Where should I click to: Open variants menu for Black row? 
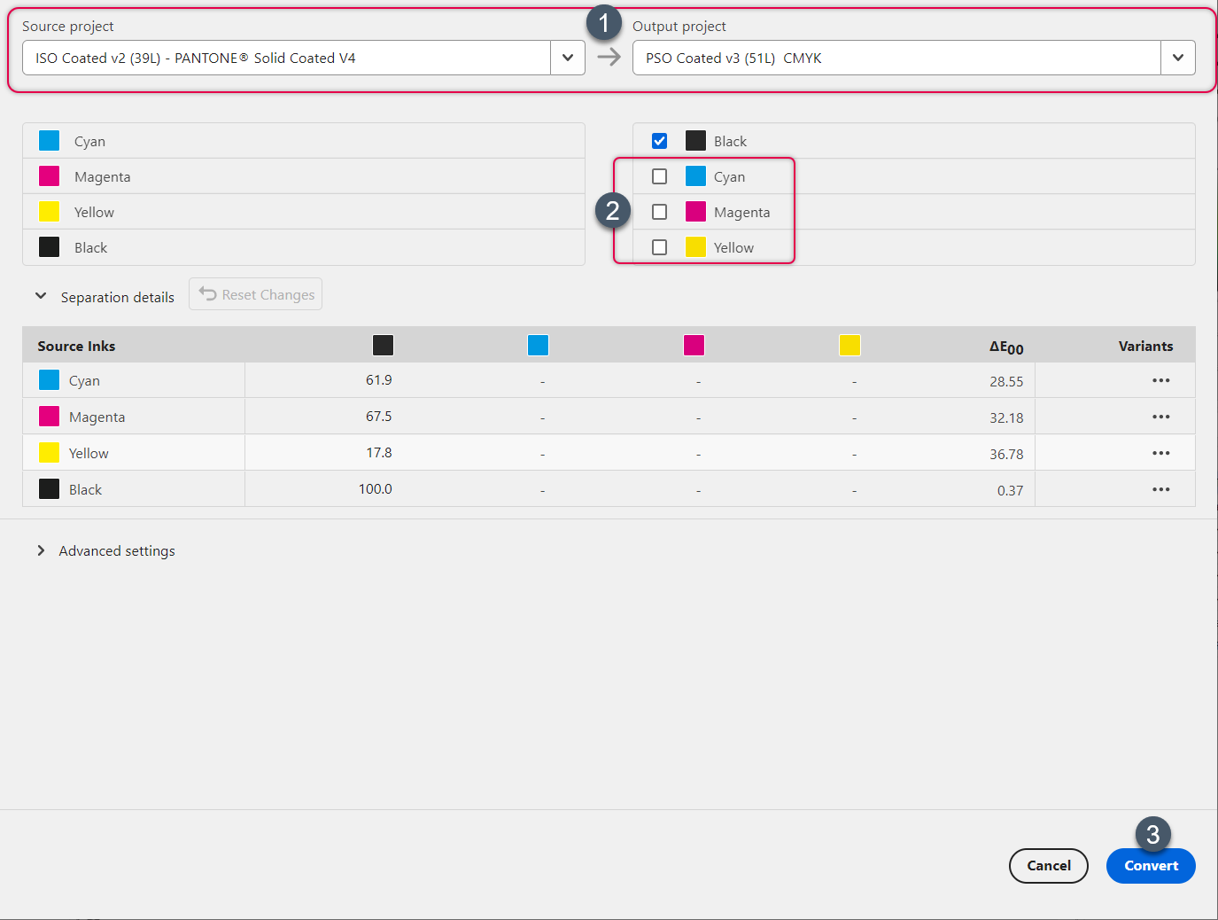click(1160, 489)
